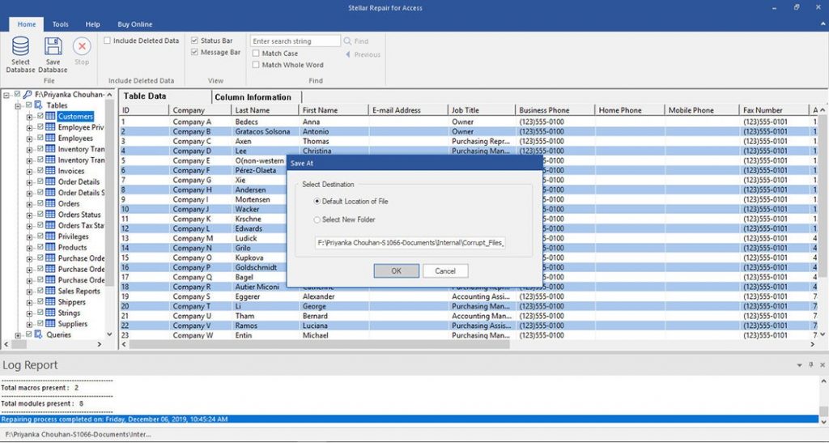Image resolution: width=829 pixels, height=443 pixels.
Task: Toggle the Status Bar checkbox
Action: coord(194,40)
